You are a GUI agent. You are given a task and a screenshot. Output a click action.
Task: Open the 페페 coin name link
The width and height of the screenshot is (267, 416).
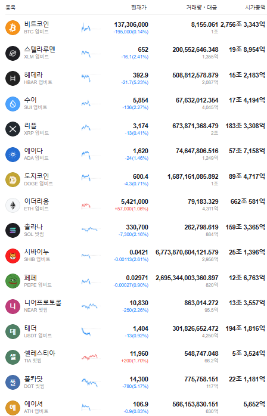point(30,278)
